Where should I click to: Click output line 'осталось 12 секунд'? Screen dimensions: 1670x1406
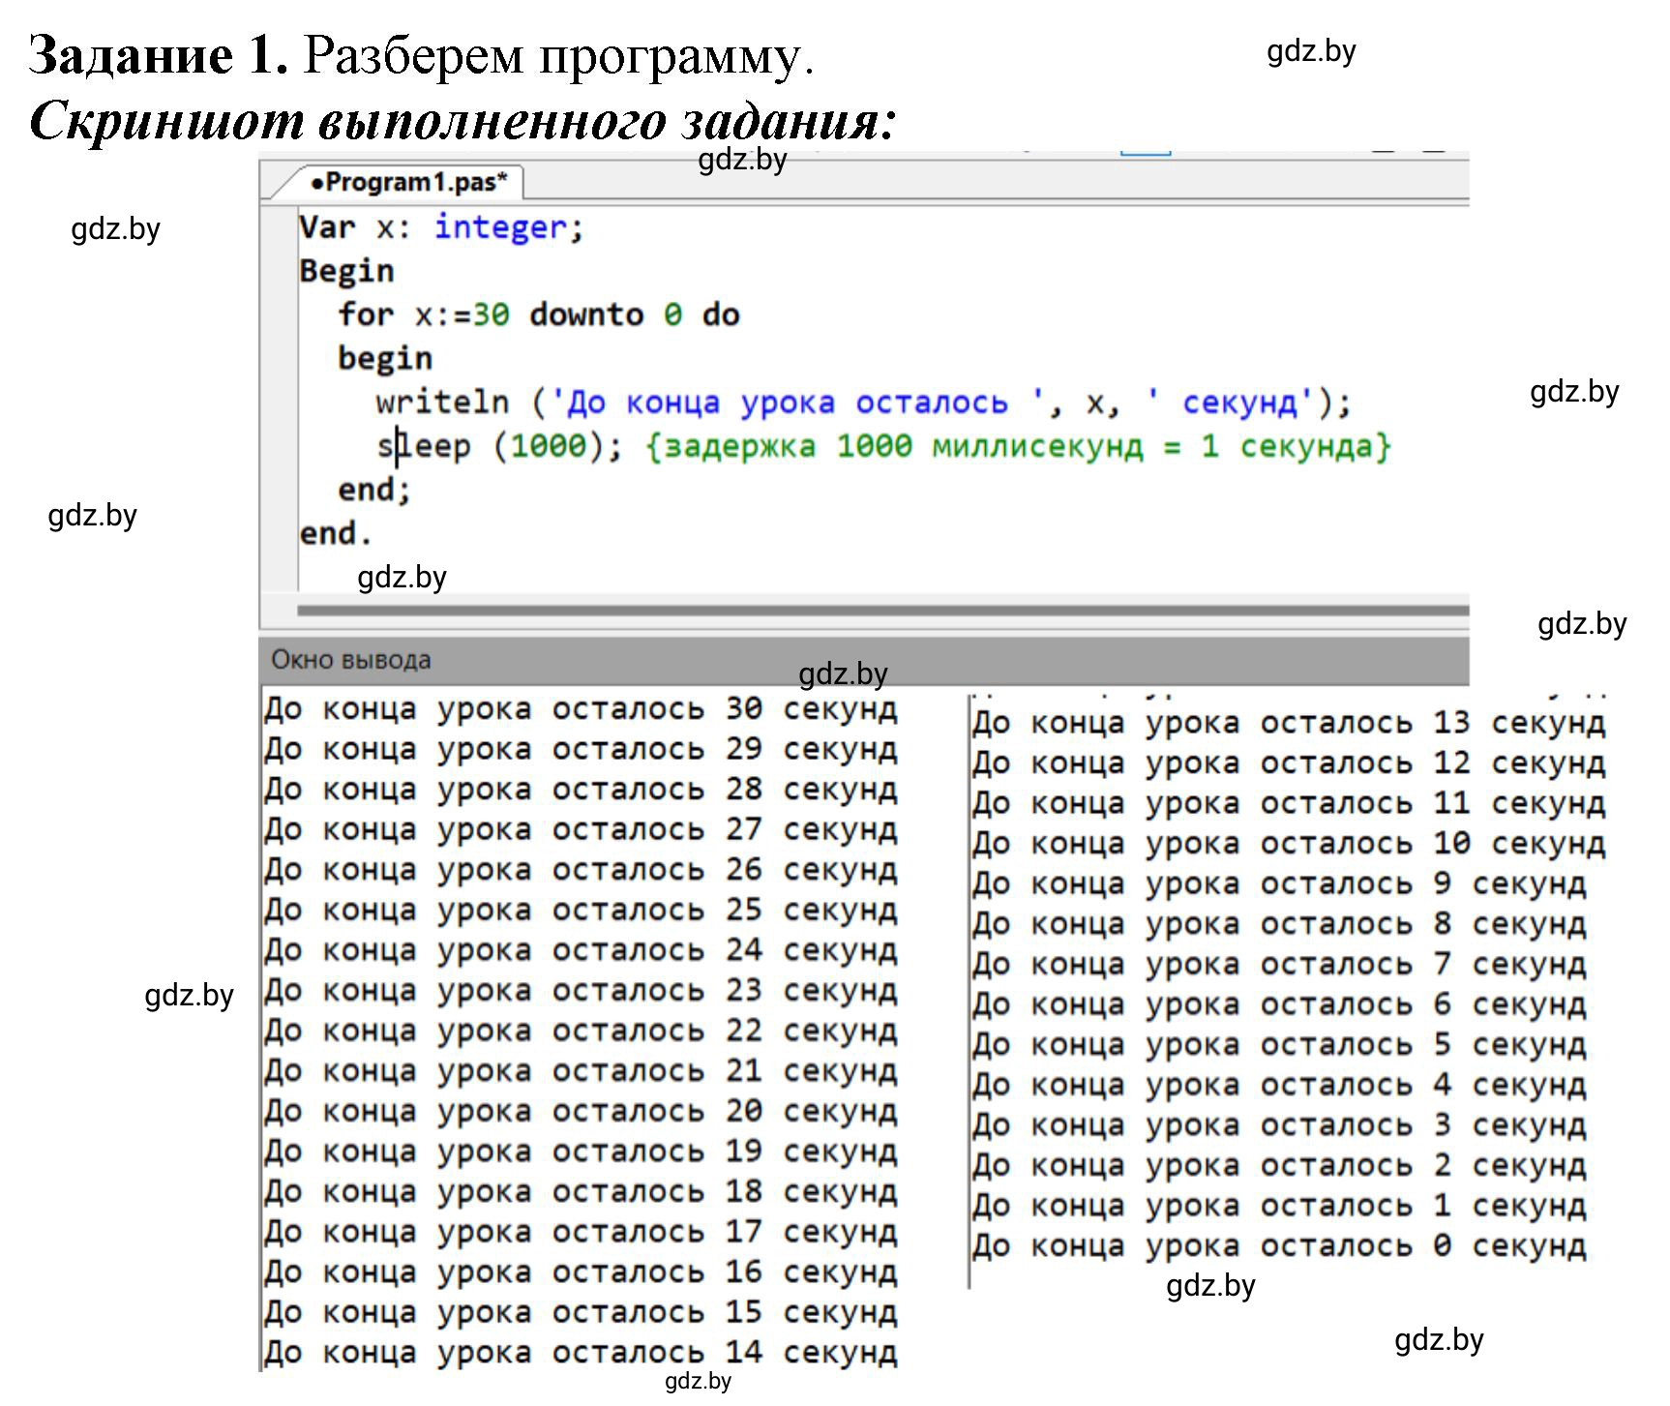1289,763
